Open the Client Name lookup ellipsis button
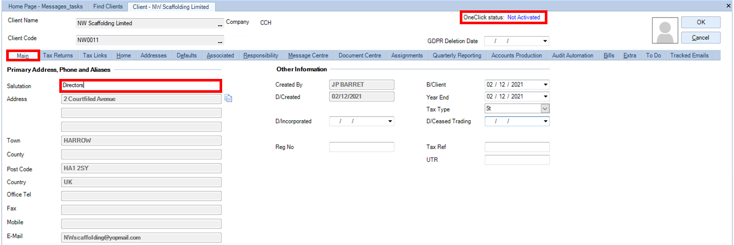 click(x=220, y=24)
